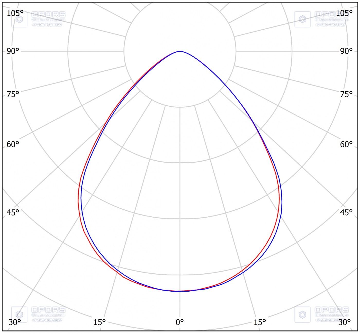360x334 pixels.
Task: Select the 15° label right of 0°
Action: click(x=260, y=322)
